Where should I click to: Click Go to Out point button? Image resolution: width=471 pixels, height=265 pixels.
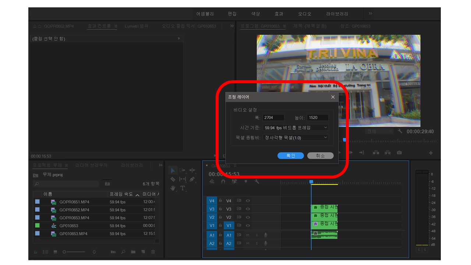coord(362,153)
